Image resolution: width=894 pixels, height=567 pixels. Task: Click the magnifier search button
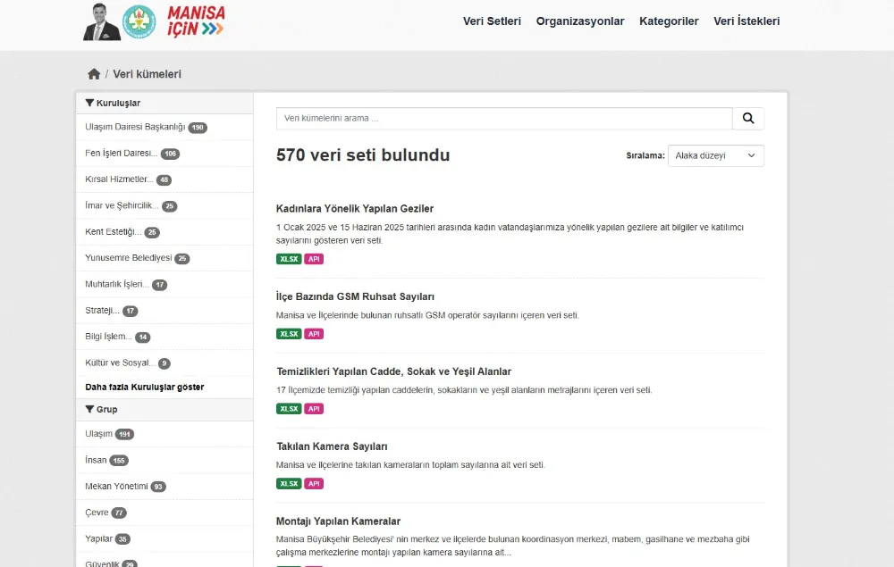[748, 119]
